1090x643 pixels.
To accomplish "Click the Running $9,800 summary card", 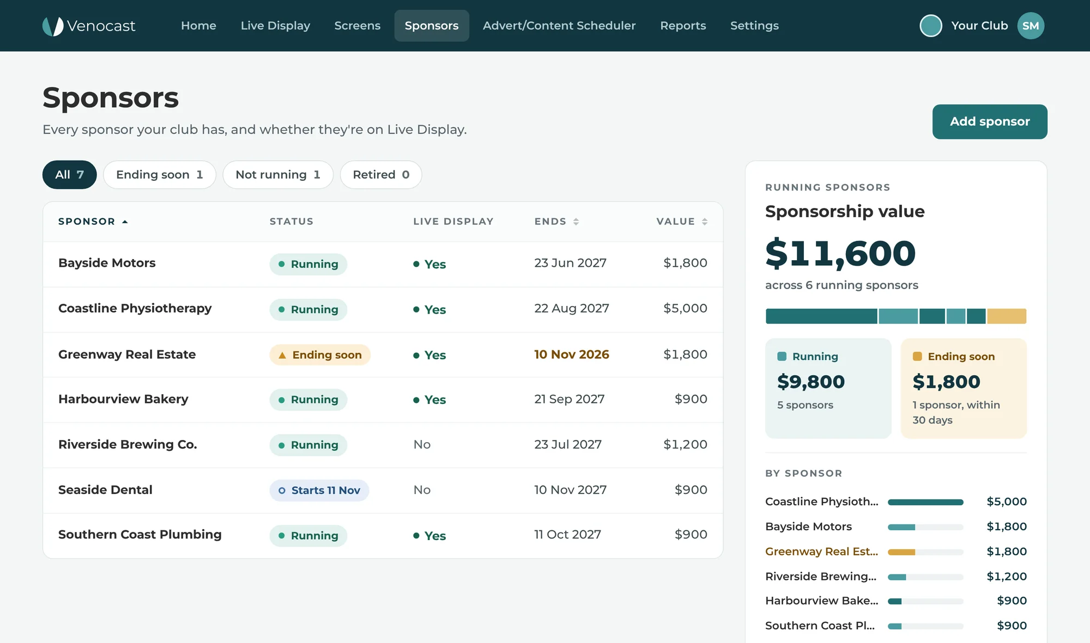I will click(828, 388).
